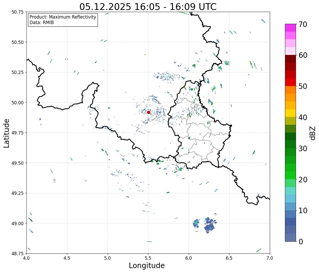Click the plot title with date and time

tap(148, 7)
